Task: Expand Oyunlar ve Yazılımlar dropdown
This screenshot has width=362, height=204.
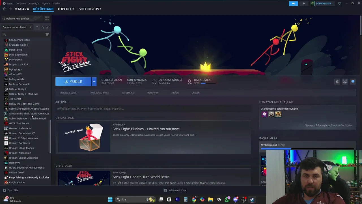Action: [17, 27]
